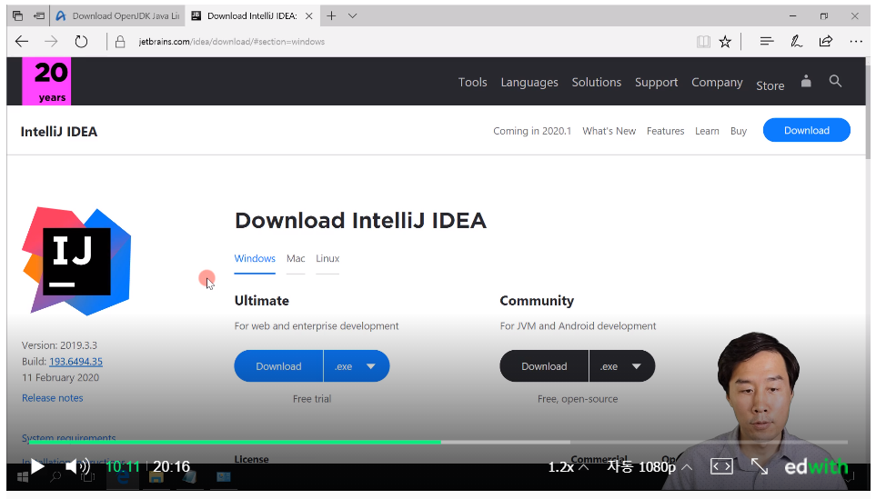Open the favorites hub icon

pos(767,41)
